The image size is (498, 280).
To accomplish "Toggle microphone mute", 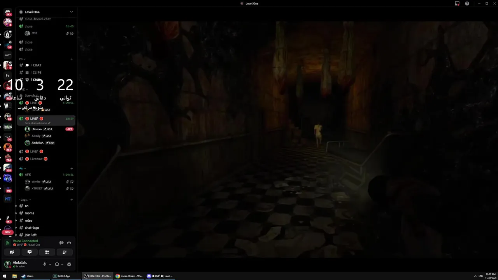I will 44,264.
